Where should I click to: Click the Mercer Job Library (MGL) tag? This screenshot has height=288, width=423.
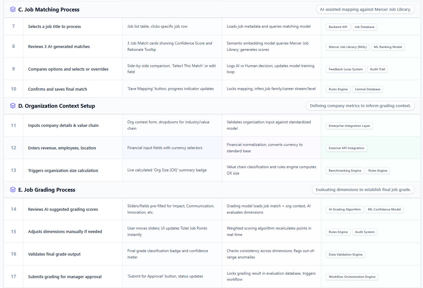pos(348,47)
